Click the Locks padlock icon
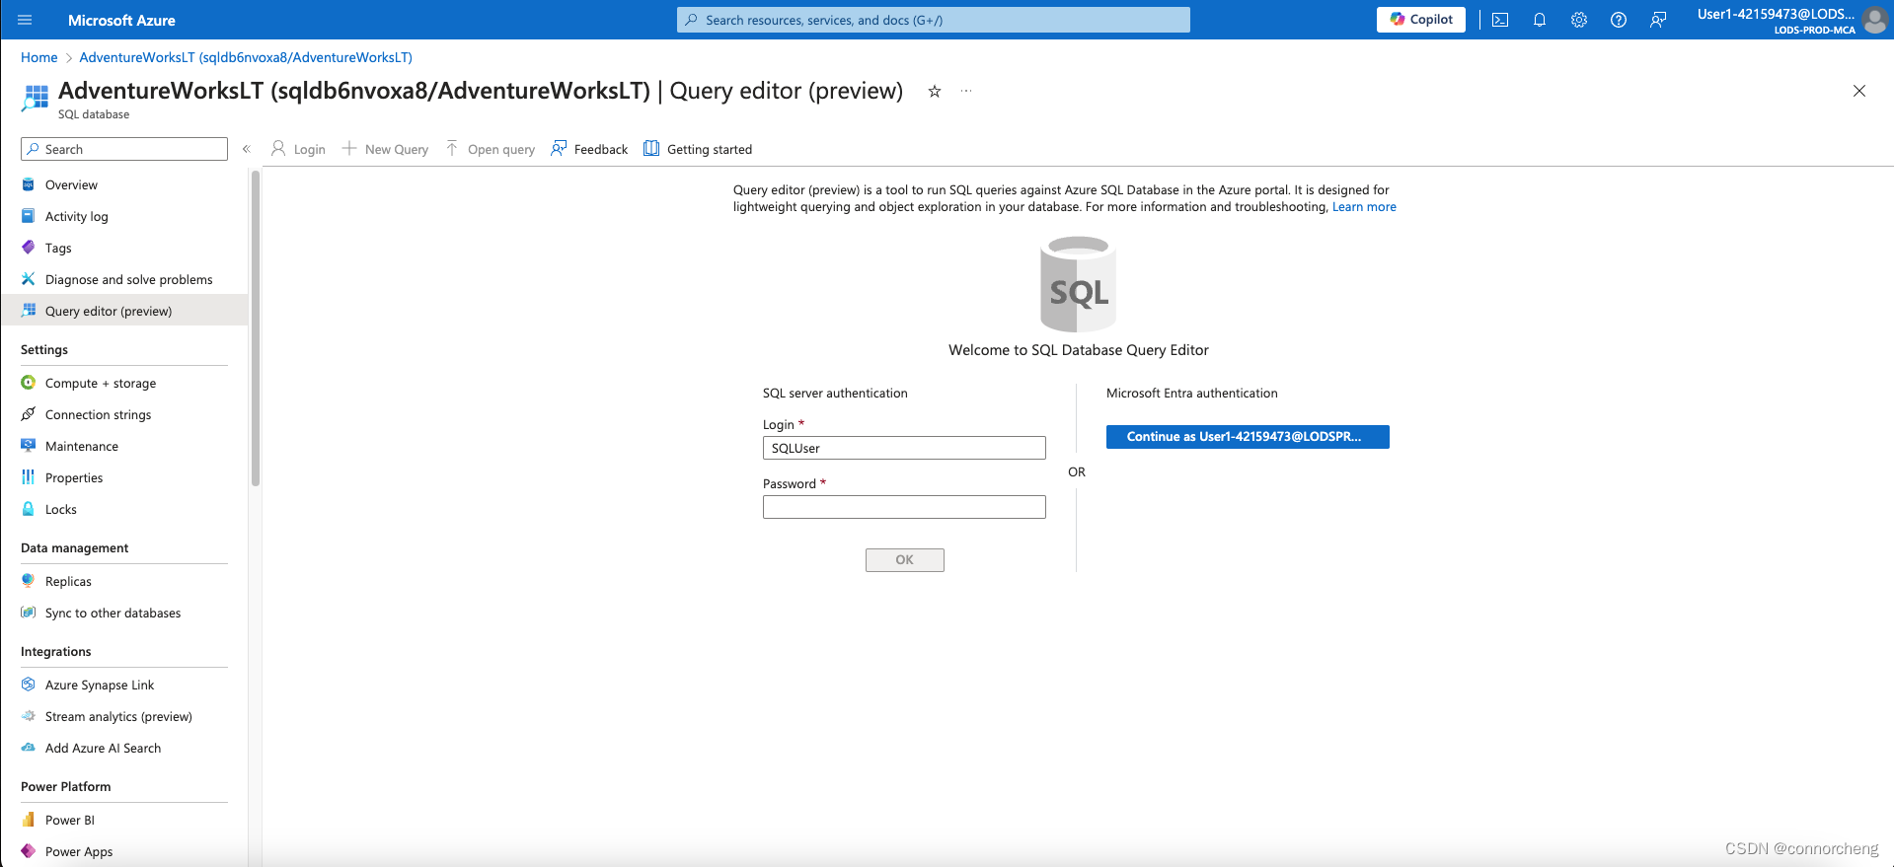Image resolution: width=1894 pixels, height=867 pixels. [29, 509]
